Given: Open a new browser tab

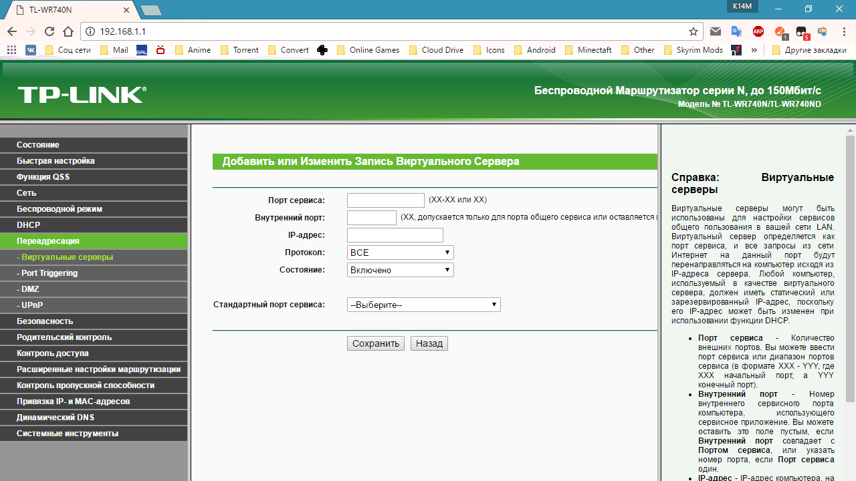Looking at the screenshot, I should [151, 10].
